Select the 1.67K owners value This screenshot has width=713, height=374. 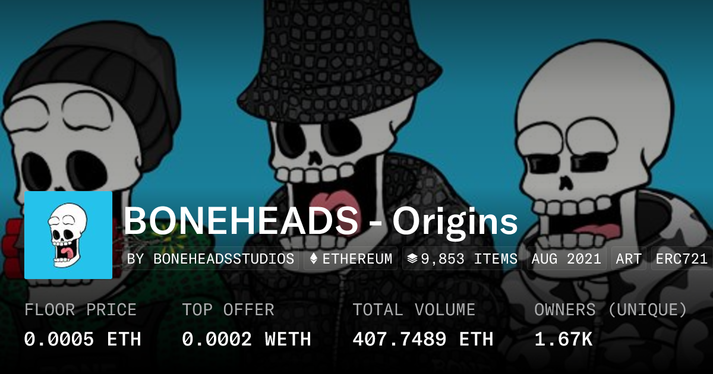[563, 339]
